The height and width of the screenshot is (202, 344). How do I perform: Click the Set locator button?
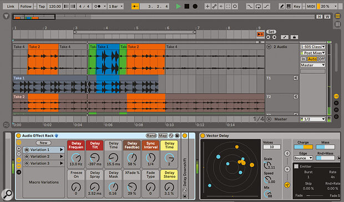(x=271, y=32)
